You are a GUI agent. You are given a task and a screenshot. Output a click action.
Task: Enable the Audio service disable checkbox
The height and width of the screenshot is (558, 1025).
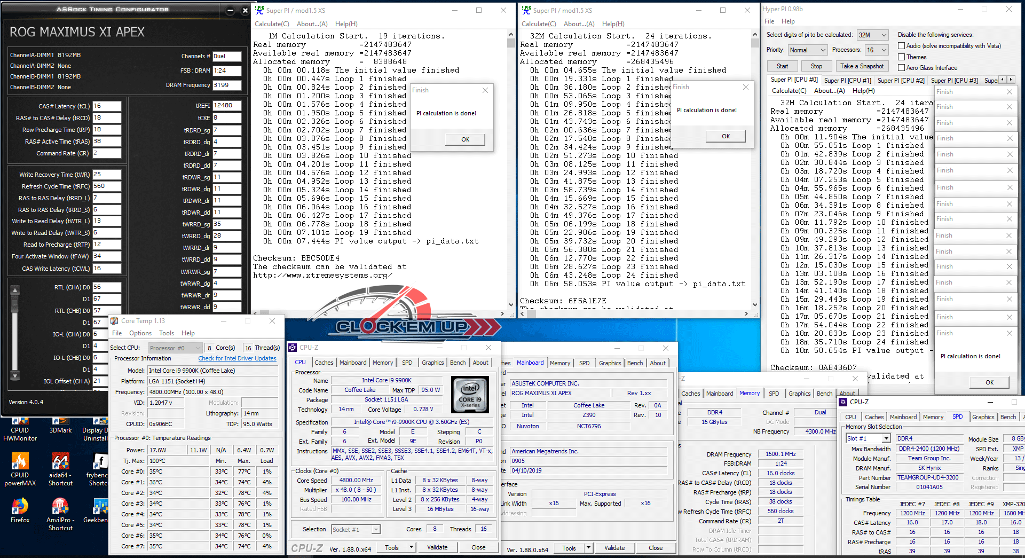[901, 46]
